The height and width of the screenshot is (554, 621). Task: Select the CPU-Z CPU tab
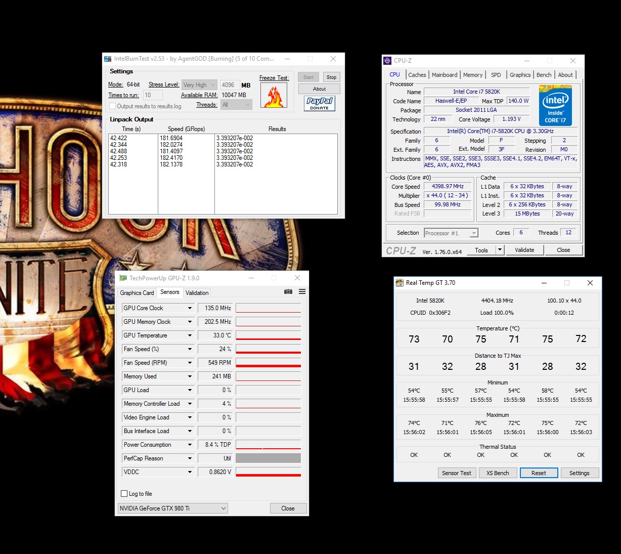tap(395, 74)
